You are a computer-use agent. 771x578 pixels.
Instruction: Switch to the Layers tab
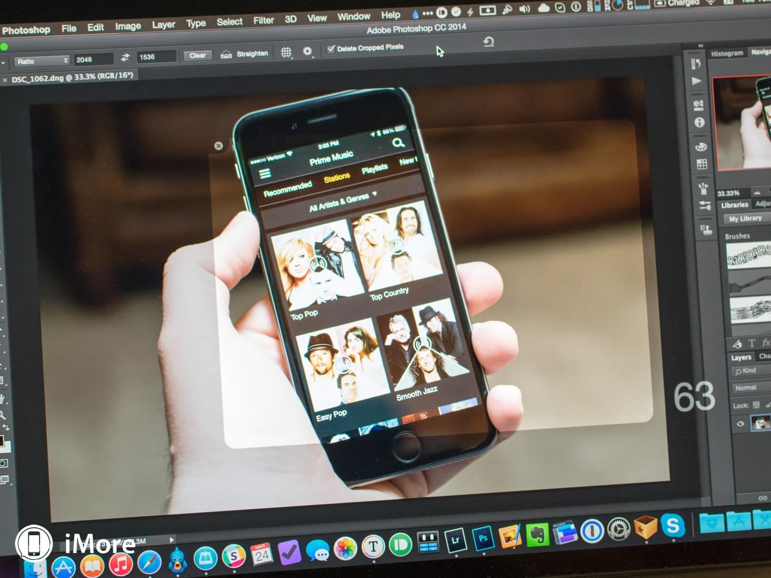coord(741,357)
